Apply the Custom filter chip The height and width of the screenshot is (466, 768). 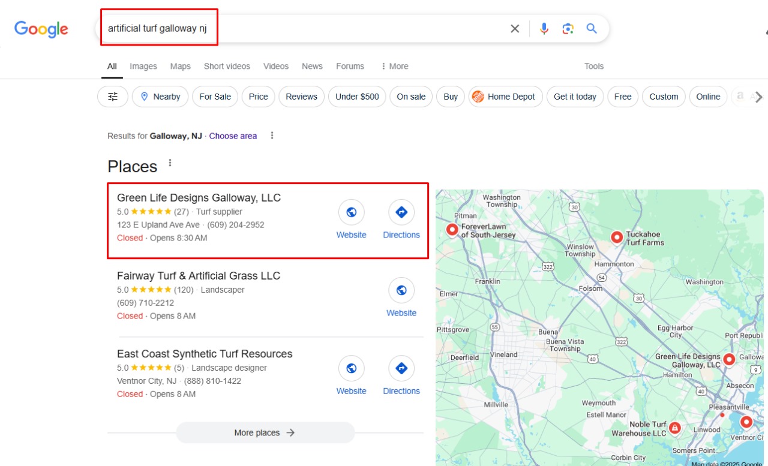click(664, 97)
